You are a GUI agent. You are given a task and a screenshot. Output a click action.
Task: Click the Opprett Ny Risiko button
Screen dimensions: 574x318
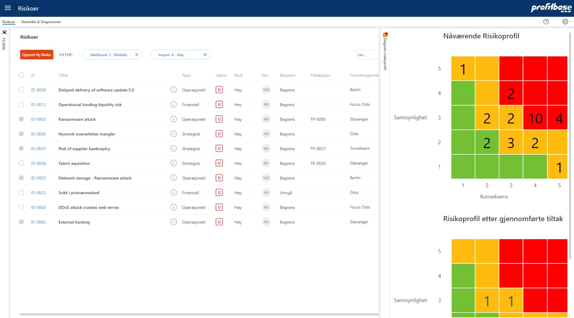[x=37, y=55]
